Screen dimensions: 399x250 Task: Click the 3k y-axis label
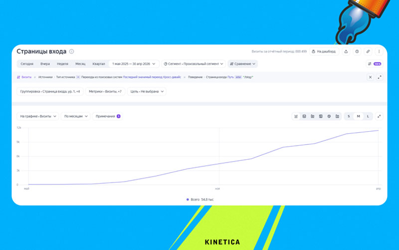(18, 170)
